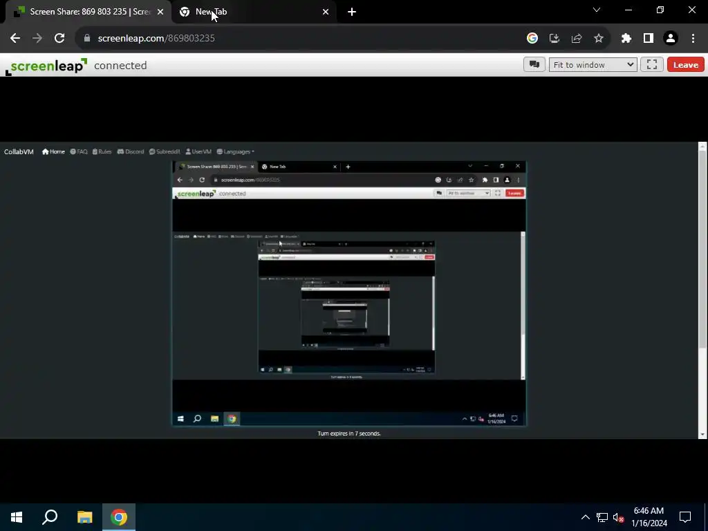Open Subreddit link in CollabVM navbar
708x531 pixels.
click(165, 151)
